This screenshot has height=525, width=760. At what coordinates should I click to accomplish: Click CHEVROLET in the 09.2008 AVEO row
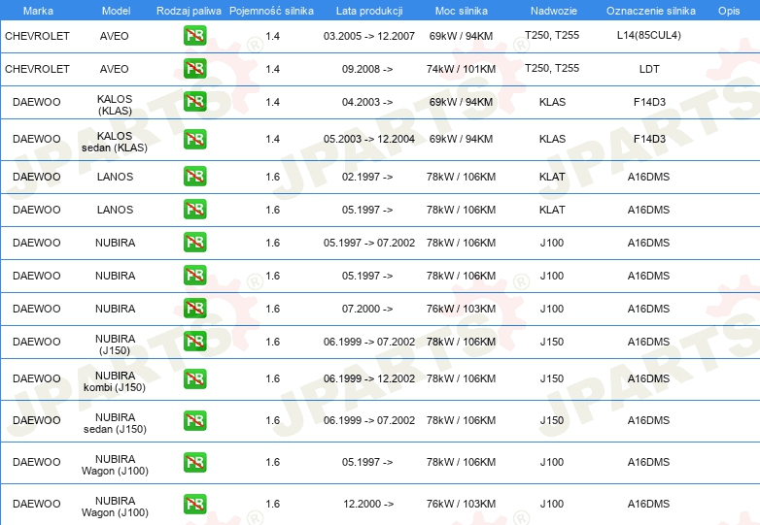click(x=37, y=69)
